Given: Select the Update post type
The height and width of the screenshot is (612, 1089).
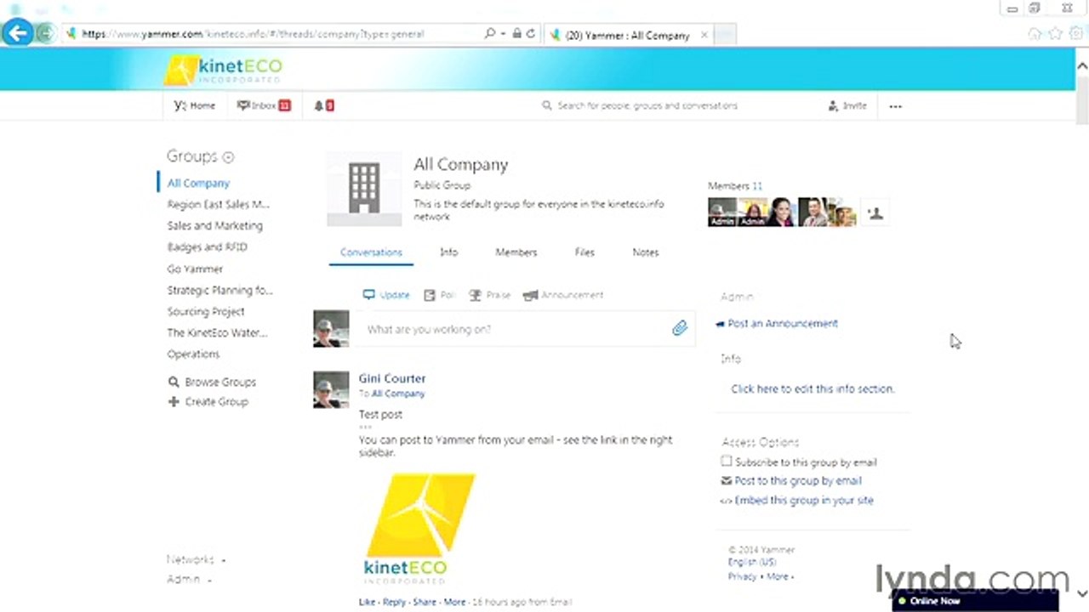Looking at the screenshot, I should [386, 295].
